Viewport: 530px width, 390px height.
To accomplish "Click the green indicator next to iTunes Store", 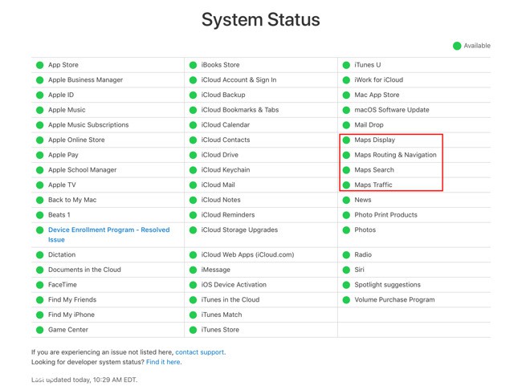I will coord(193,330).
